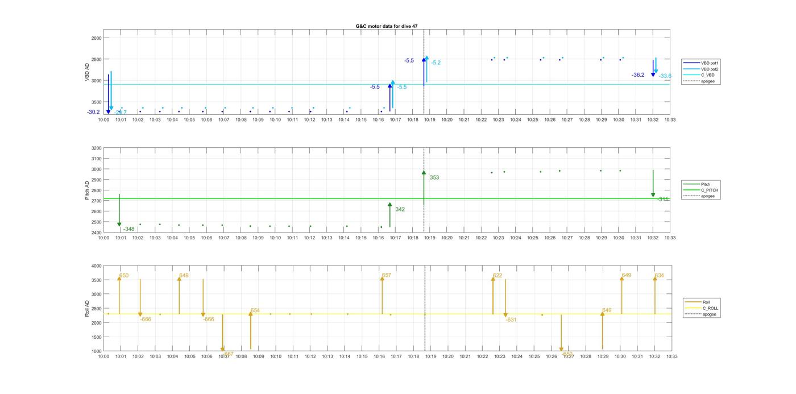Click the '-667' annotation on Roll plot
The image size is (796, 394).
click(x=227, y=354)
